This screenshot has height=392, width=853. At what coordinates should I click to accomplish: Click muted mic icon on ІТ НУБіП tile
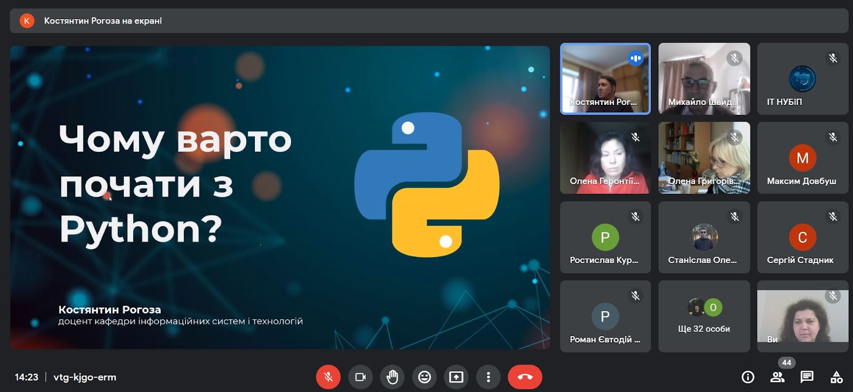(833, 58)
